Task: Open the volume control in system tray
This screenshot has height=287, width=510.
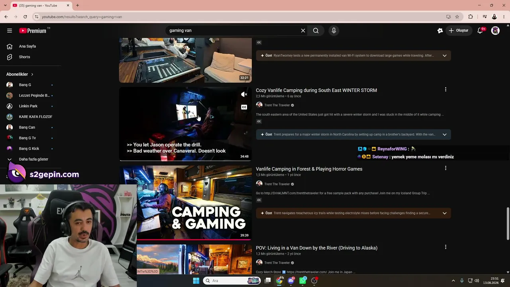Action: pos(477,281)
